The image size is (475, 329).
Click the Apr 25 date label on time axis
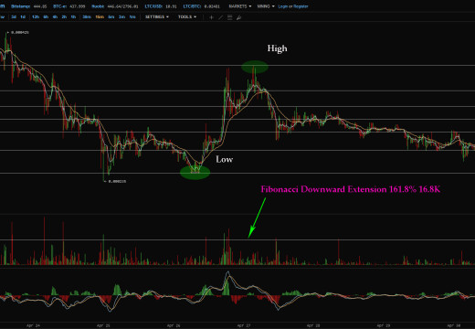(x=103, y=325)
